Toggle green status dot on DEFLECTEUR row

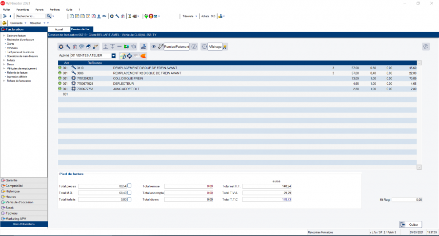pos(60,83)
